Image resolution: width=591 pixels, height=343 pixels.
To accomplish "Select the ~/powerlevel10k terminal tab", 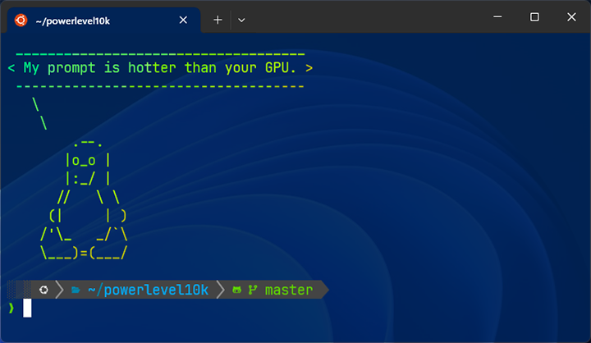I will (x=103, y=20).
